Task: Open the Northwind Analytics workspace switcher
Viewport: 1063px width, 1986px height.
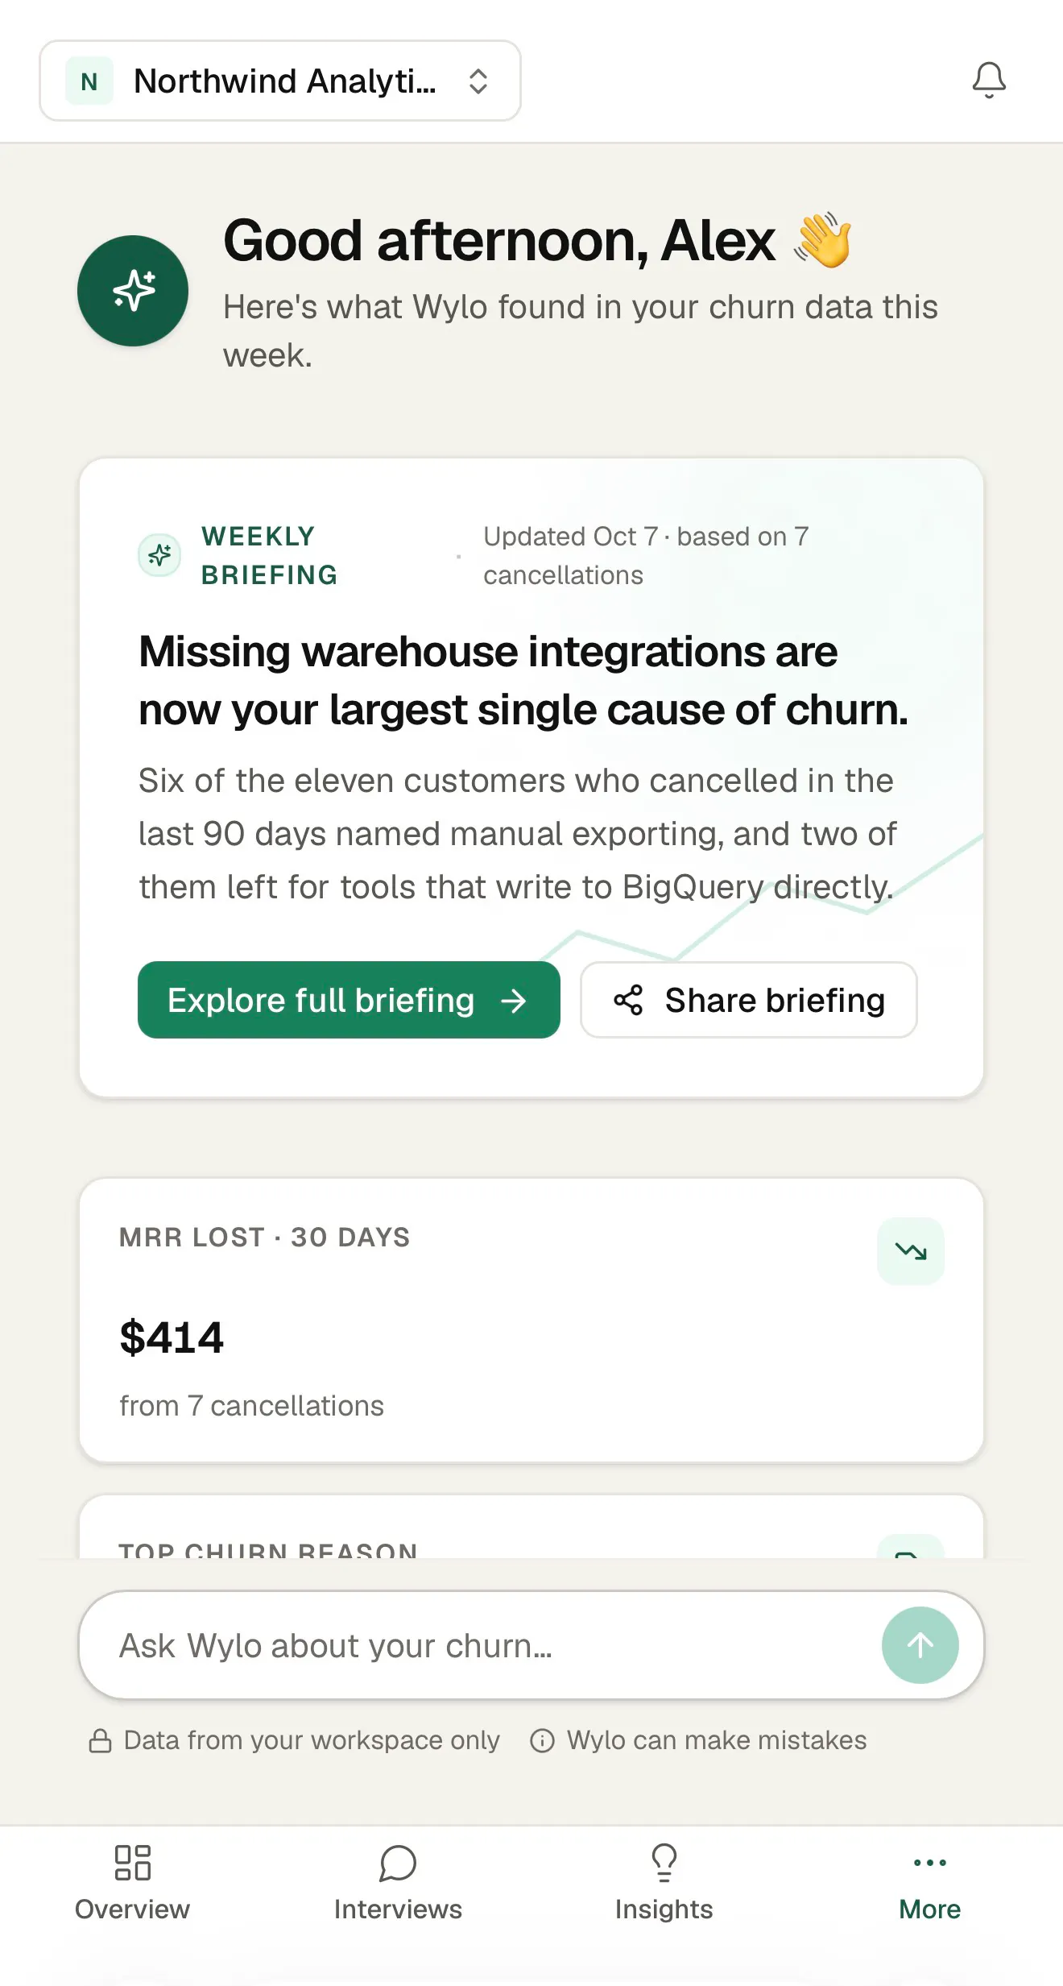Action: (280, 81)
